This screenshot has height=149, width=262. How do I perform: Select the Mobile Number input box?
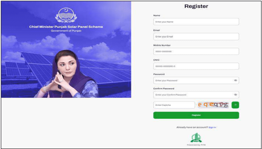click(196, 52)
